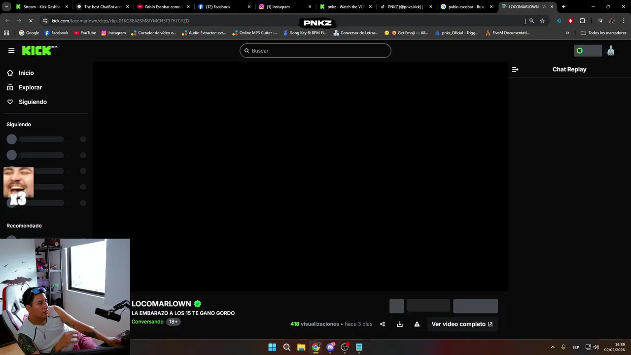
Task: Switch to (1) Instagram tab
Action: (x=284, y=7)
